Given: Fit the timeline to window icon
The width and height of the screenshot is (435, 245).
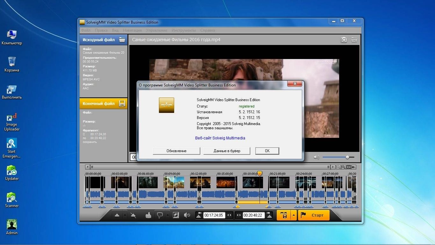Looking at the screenshot, I should click(x=349, y=167).
